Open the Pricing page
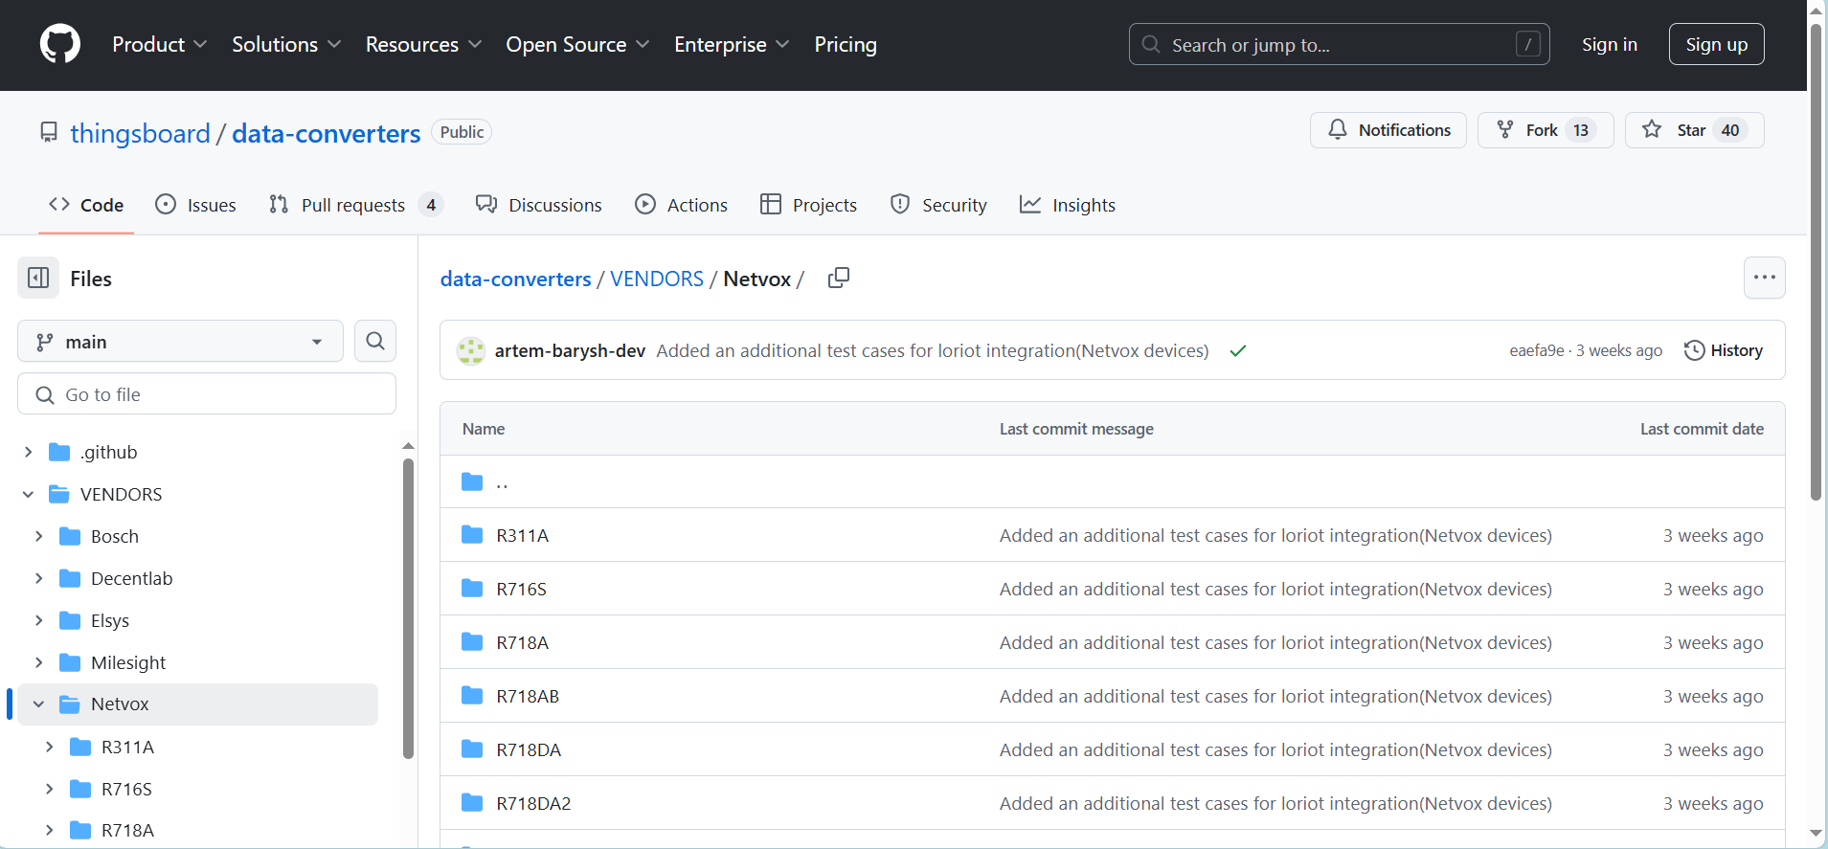 (x=846, y=44)
